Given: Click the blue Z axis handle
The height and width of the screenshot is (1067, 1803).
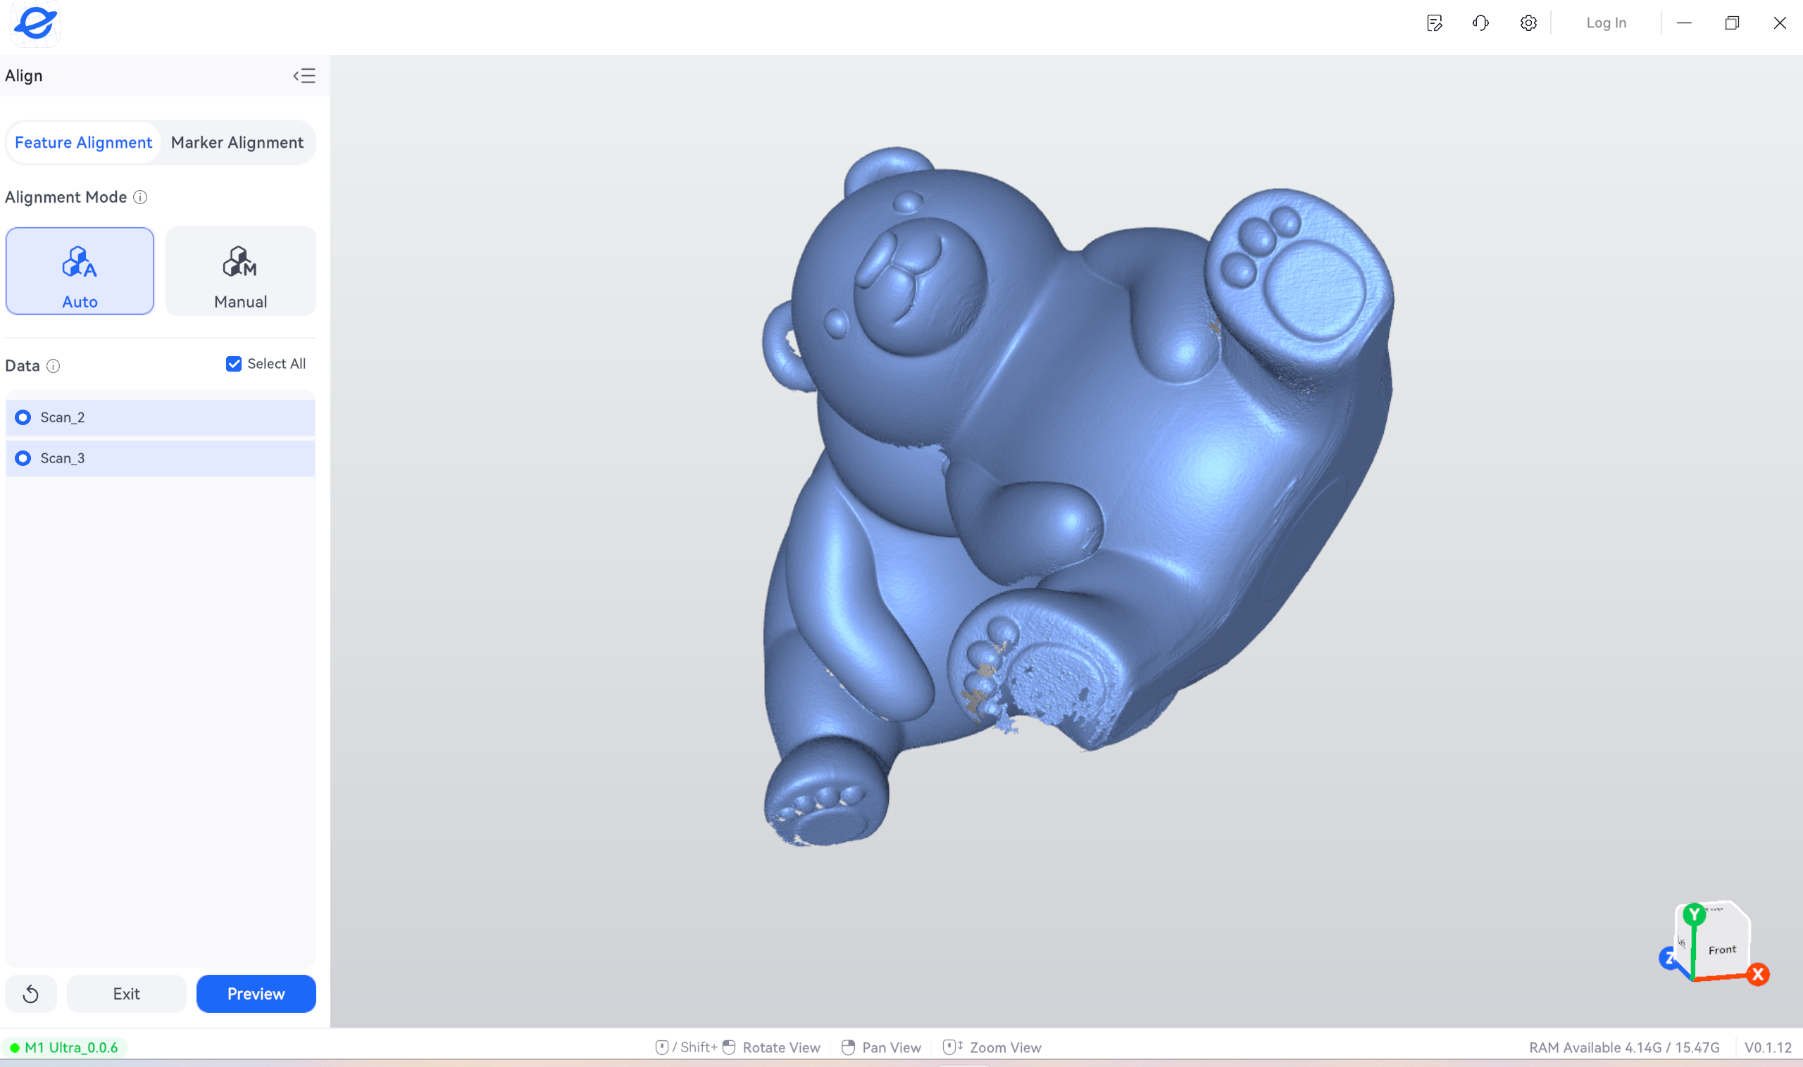Looking at the screenshot, I should (x=1668, y=958).
